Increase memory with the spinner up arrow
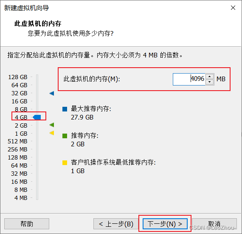 [x=209, y=77]
